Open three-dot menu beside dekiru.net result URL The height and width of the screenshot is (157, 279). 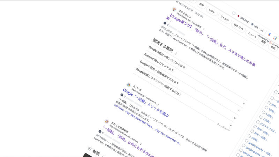pyautogui.click(x=204, y=29)
